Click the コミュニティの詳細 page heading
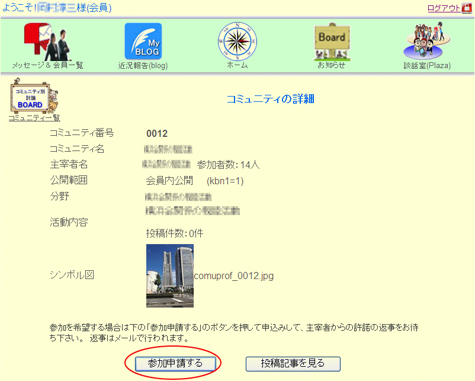The width and height of the screenshot is (475, 381). (x=270, y=99)
